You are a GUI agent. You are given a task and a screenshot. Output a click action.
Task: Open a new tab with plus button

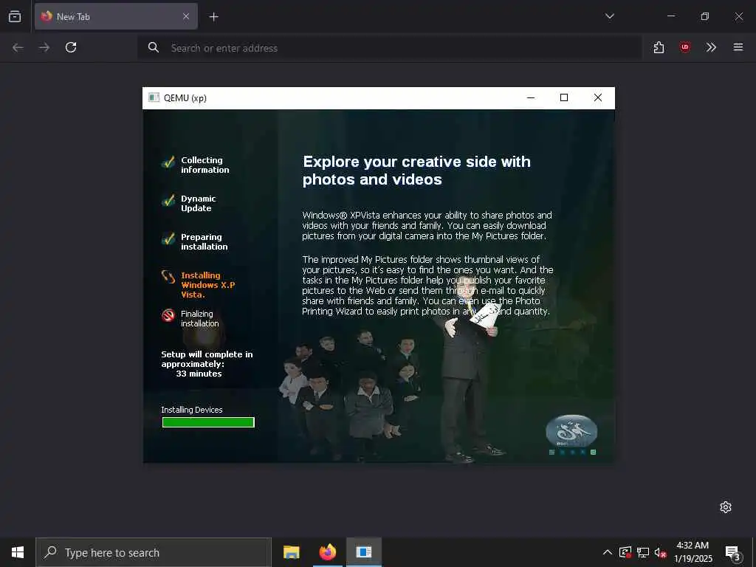click(x=213, y=17)
